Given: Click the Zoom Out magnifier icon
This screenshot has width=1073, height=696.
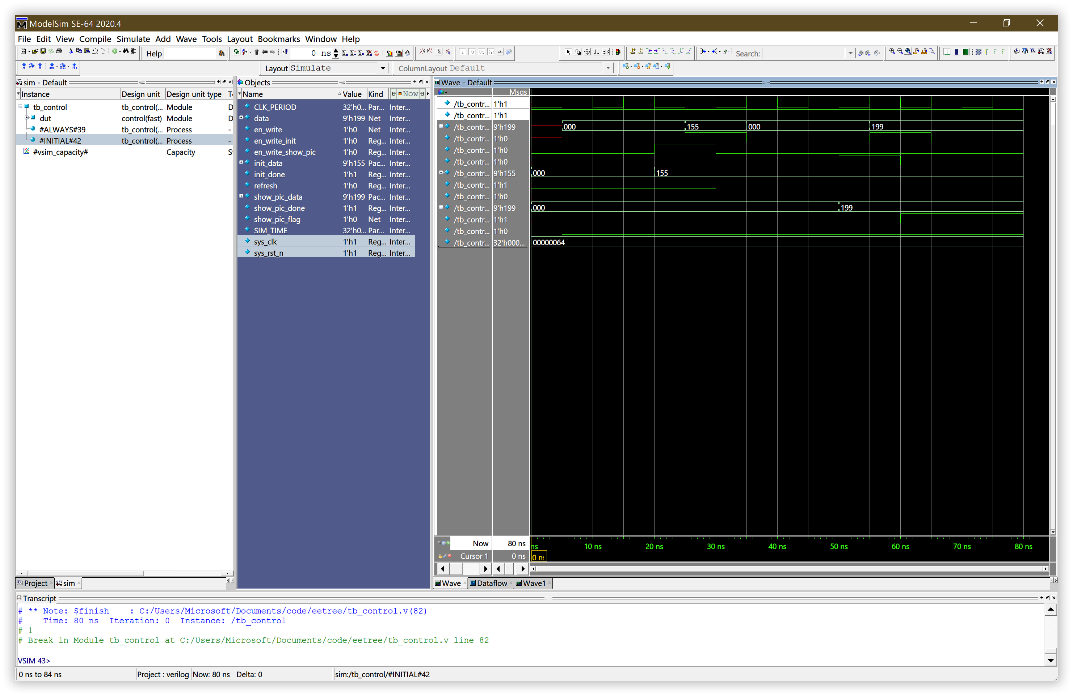Looking at the screenshot, I should (900, 51).
